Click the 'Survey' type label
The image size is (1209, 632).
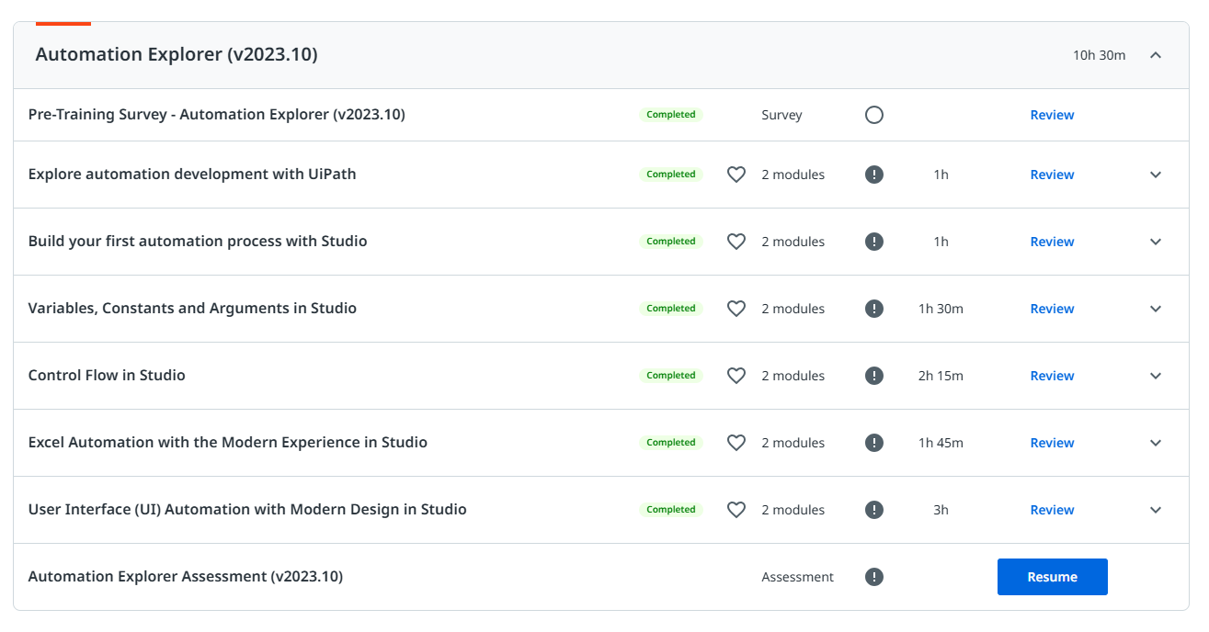coord(781,115)
